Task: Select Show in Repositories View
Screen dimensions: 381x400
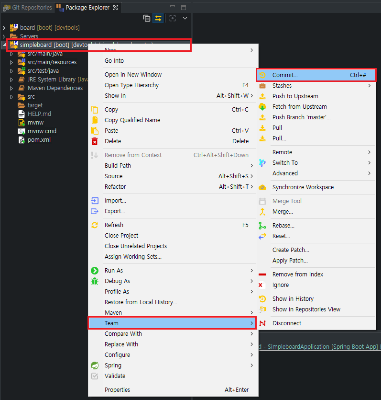Action: [x=316, y=309]
